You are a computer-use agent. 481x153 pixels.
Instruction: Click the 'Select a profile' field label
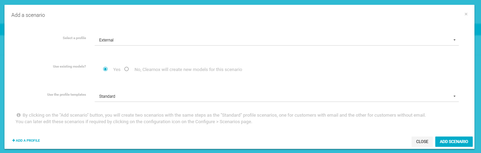(74, 38)
